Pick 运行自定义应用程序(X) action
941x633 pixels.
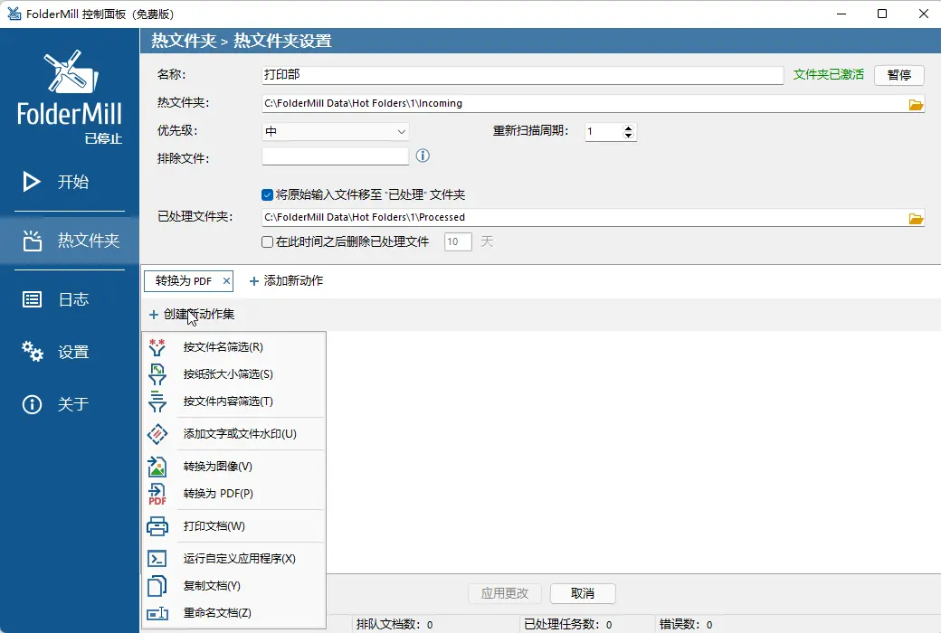click(234, 559)
